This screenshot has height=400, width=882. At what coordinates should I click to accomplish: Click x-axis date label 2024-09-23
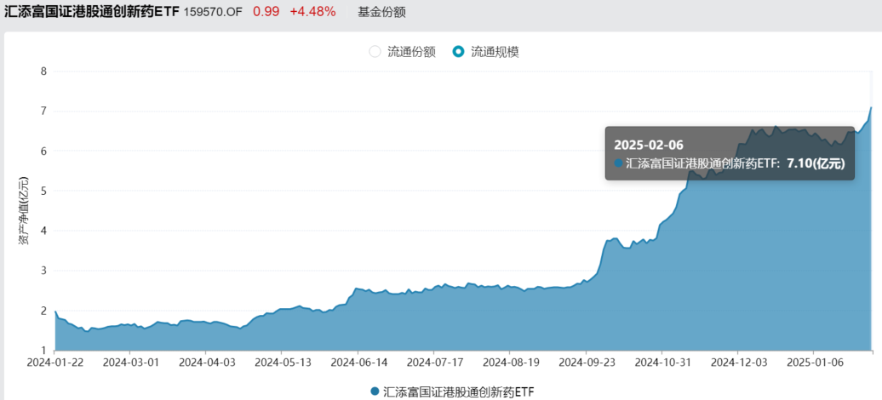click(586, 363)
